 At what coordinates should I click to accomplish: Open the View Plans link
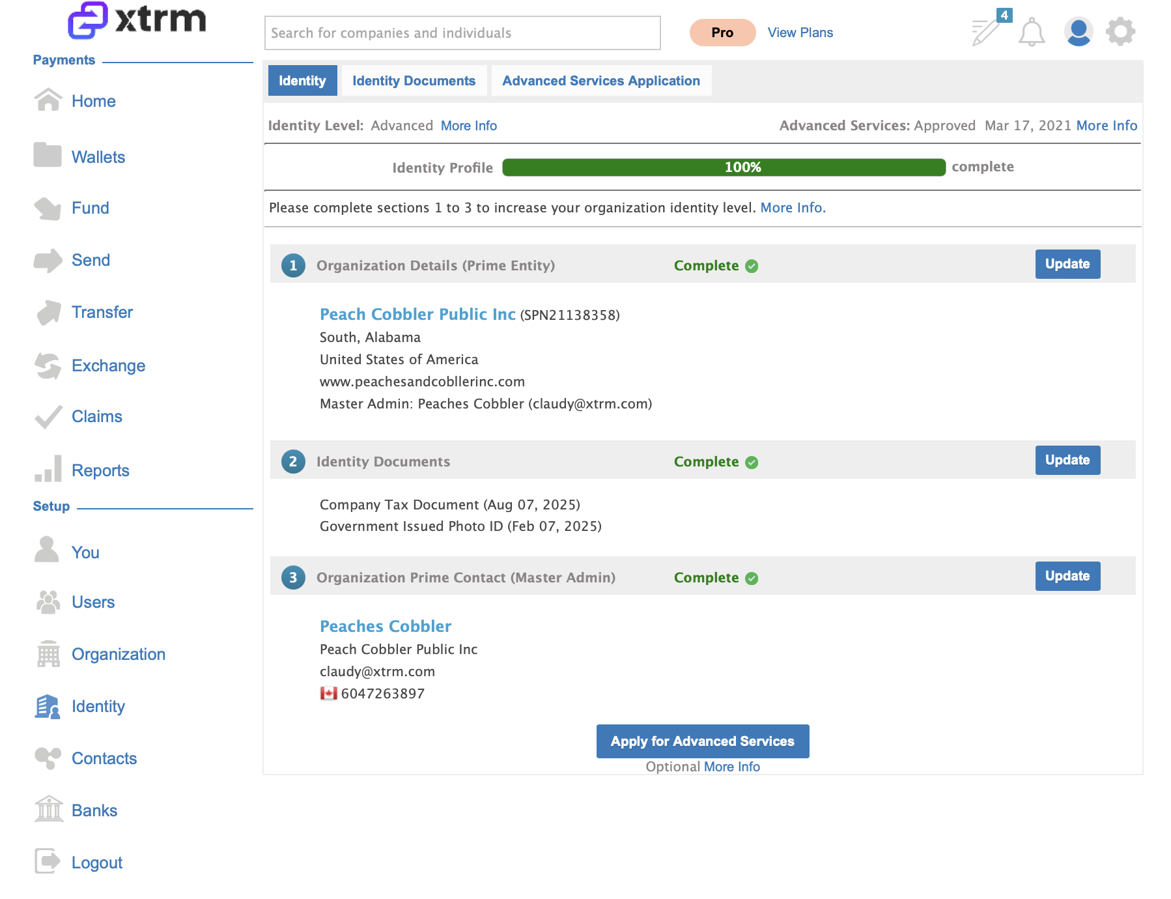[x=800, y=33]
